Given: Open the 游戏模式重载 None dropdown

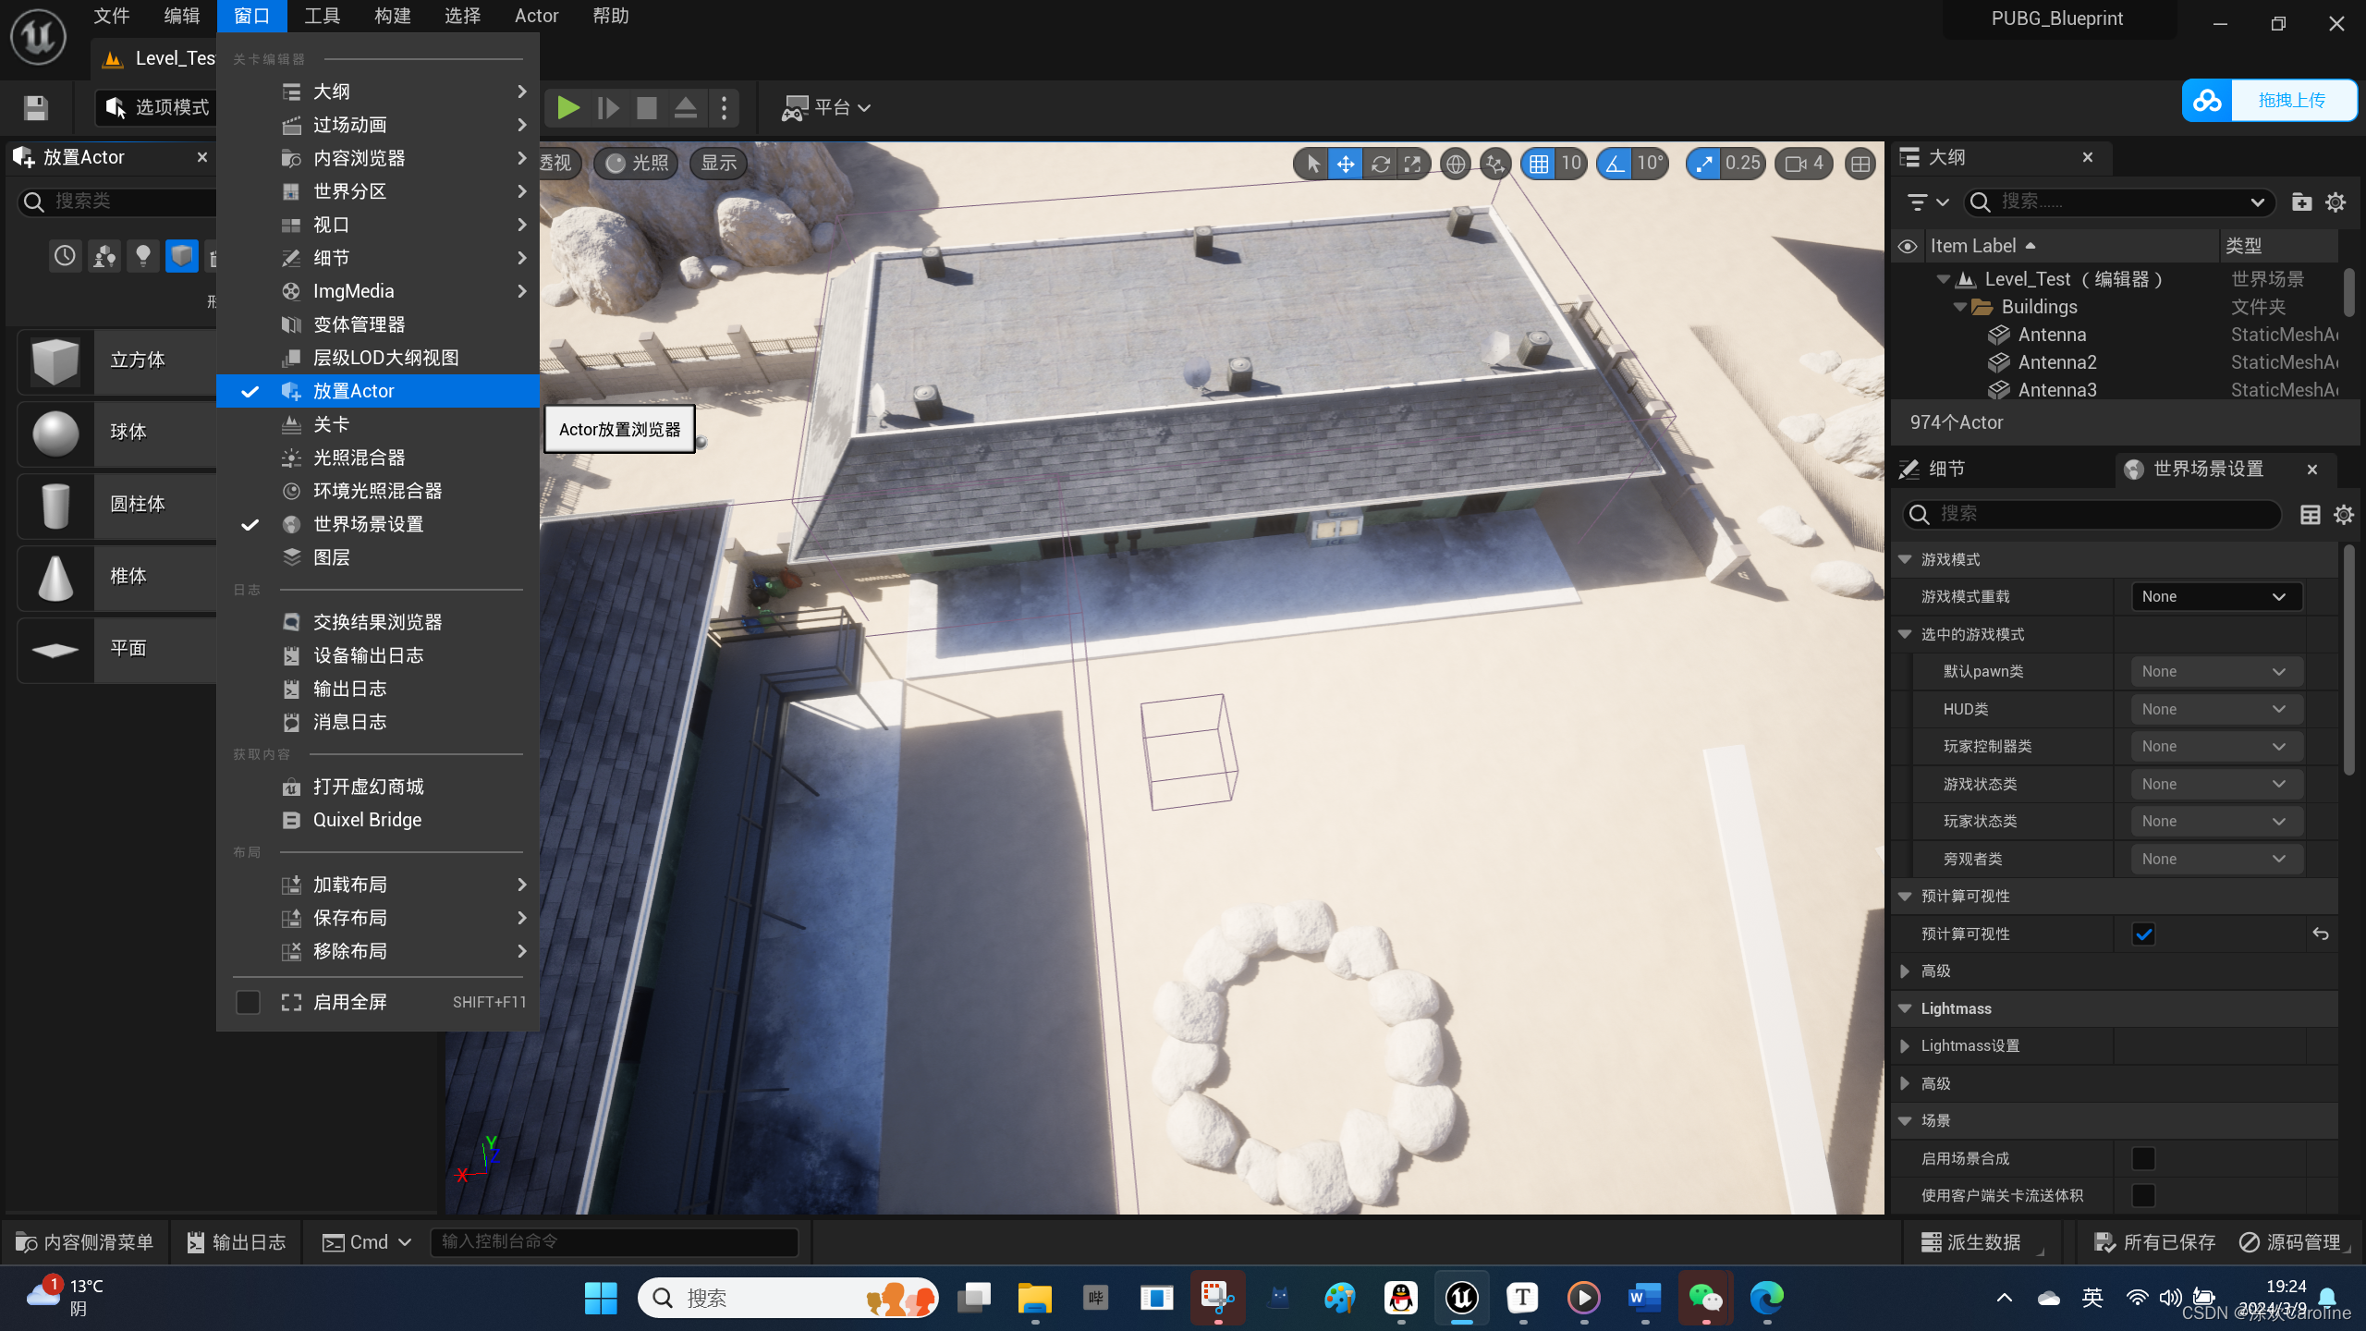Looking at the screenshot, I should click(2214, 597).
